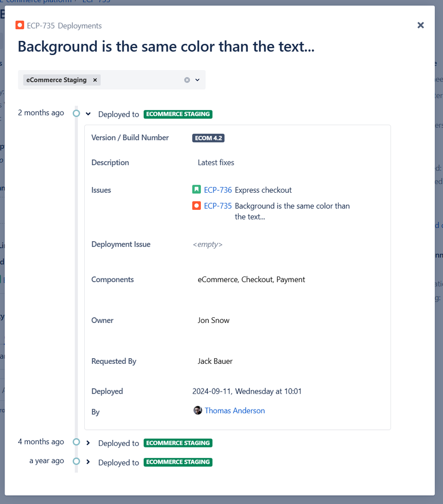This screenshot has height=504, width=443.
Task: Remove the eCommerce Staging filter tag
Action: pos(95,80)
